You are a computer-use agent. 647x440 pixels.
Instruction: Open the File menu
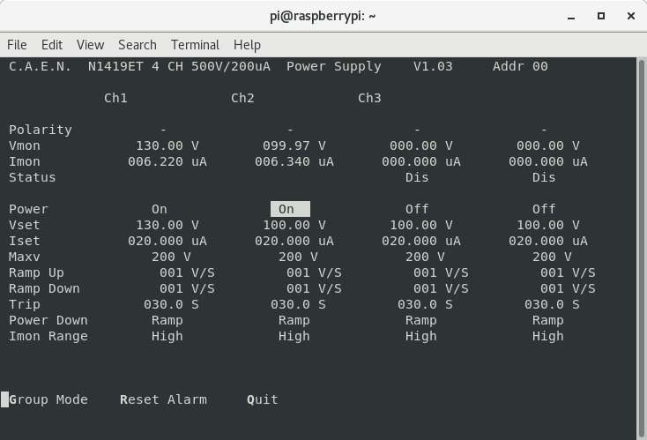point(17,45)
